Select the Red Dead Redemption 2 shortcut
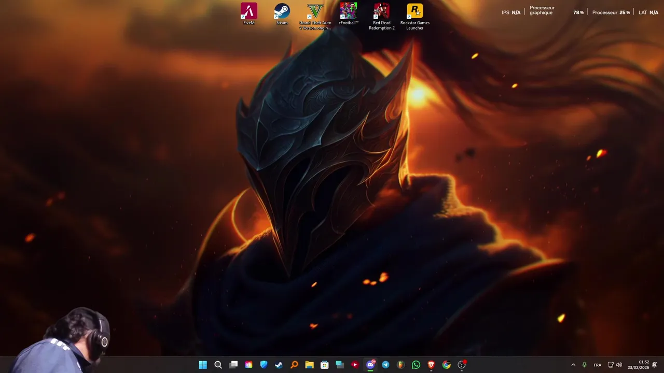The image size is (664, 373). click(x=381, y=17)
